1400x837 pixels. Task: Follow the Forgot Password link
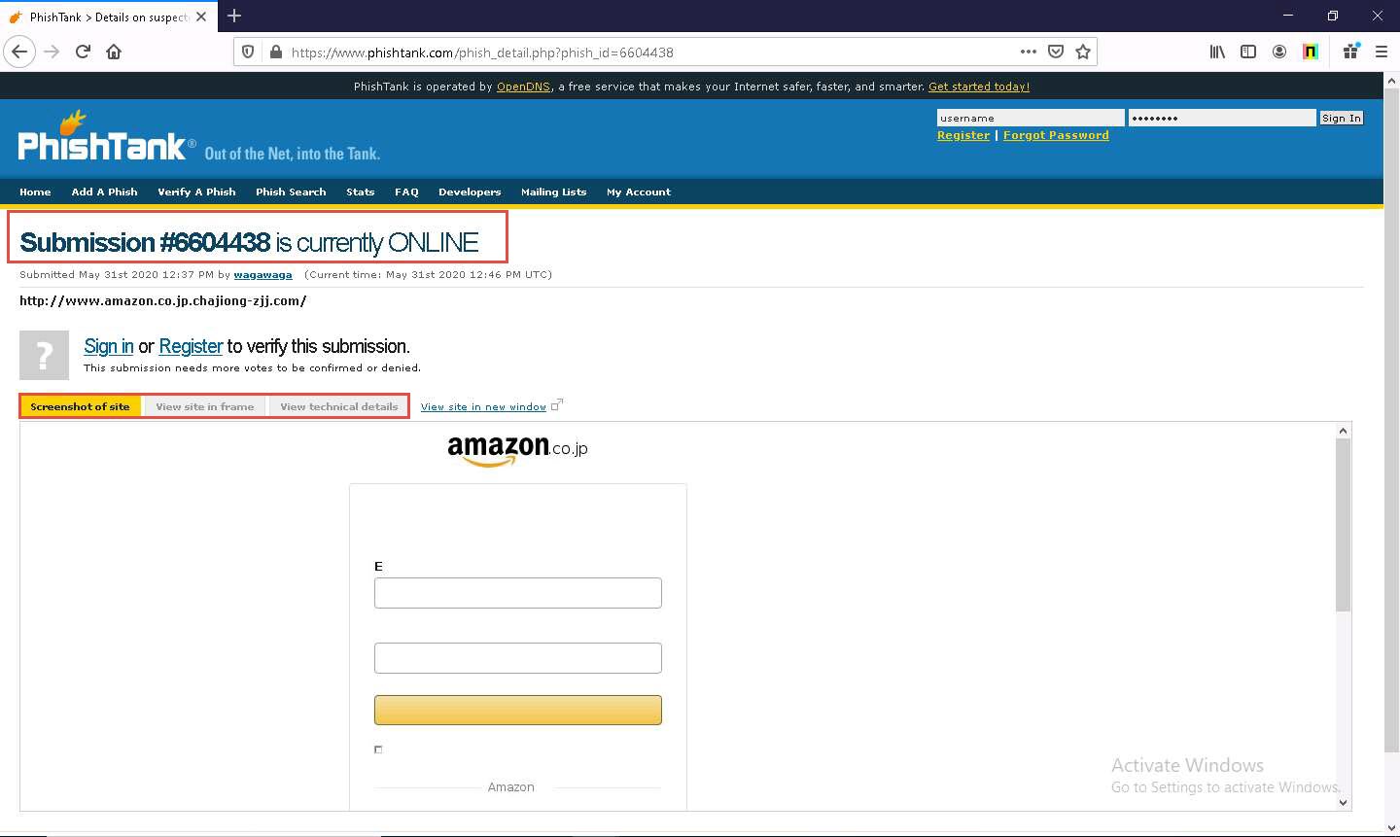1056,135
